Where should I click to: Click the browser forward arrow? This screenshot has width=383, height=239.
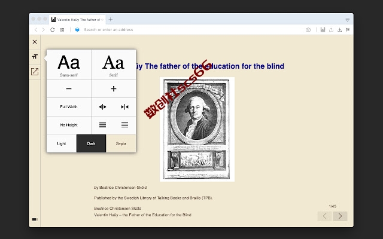point(44,30)
